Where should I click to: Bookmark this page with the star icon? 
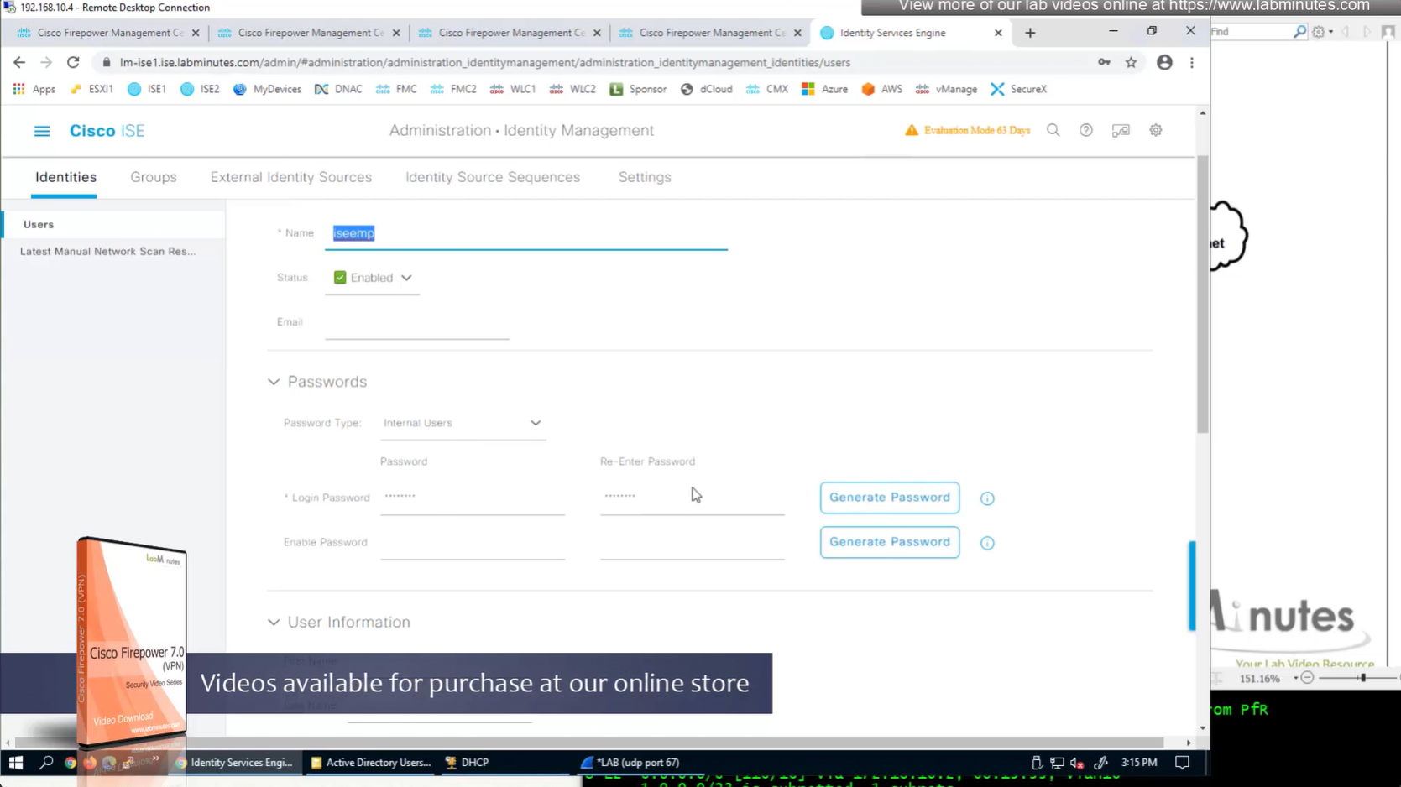tap(1131, 63)
